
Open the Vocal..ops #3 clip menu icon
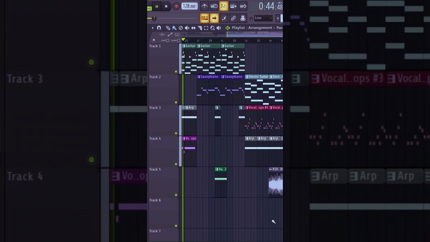(x=247, y=108)
